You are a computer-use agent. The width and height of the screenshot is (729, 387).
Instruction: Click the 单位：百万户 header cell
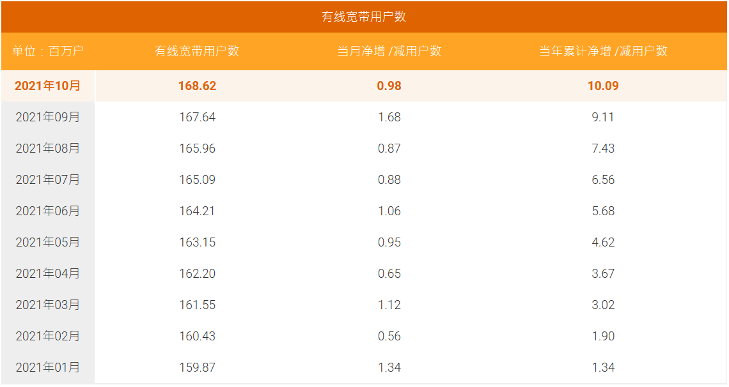48,51
